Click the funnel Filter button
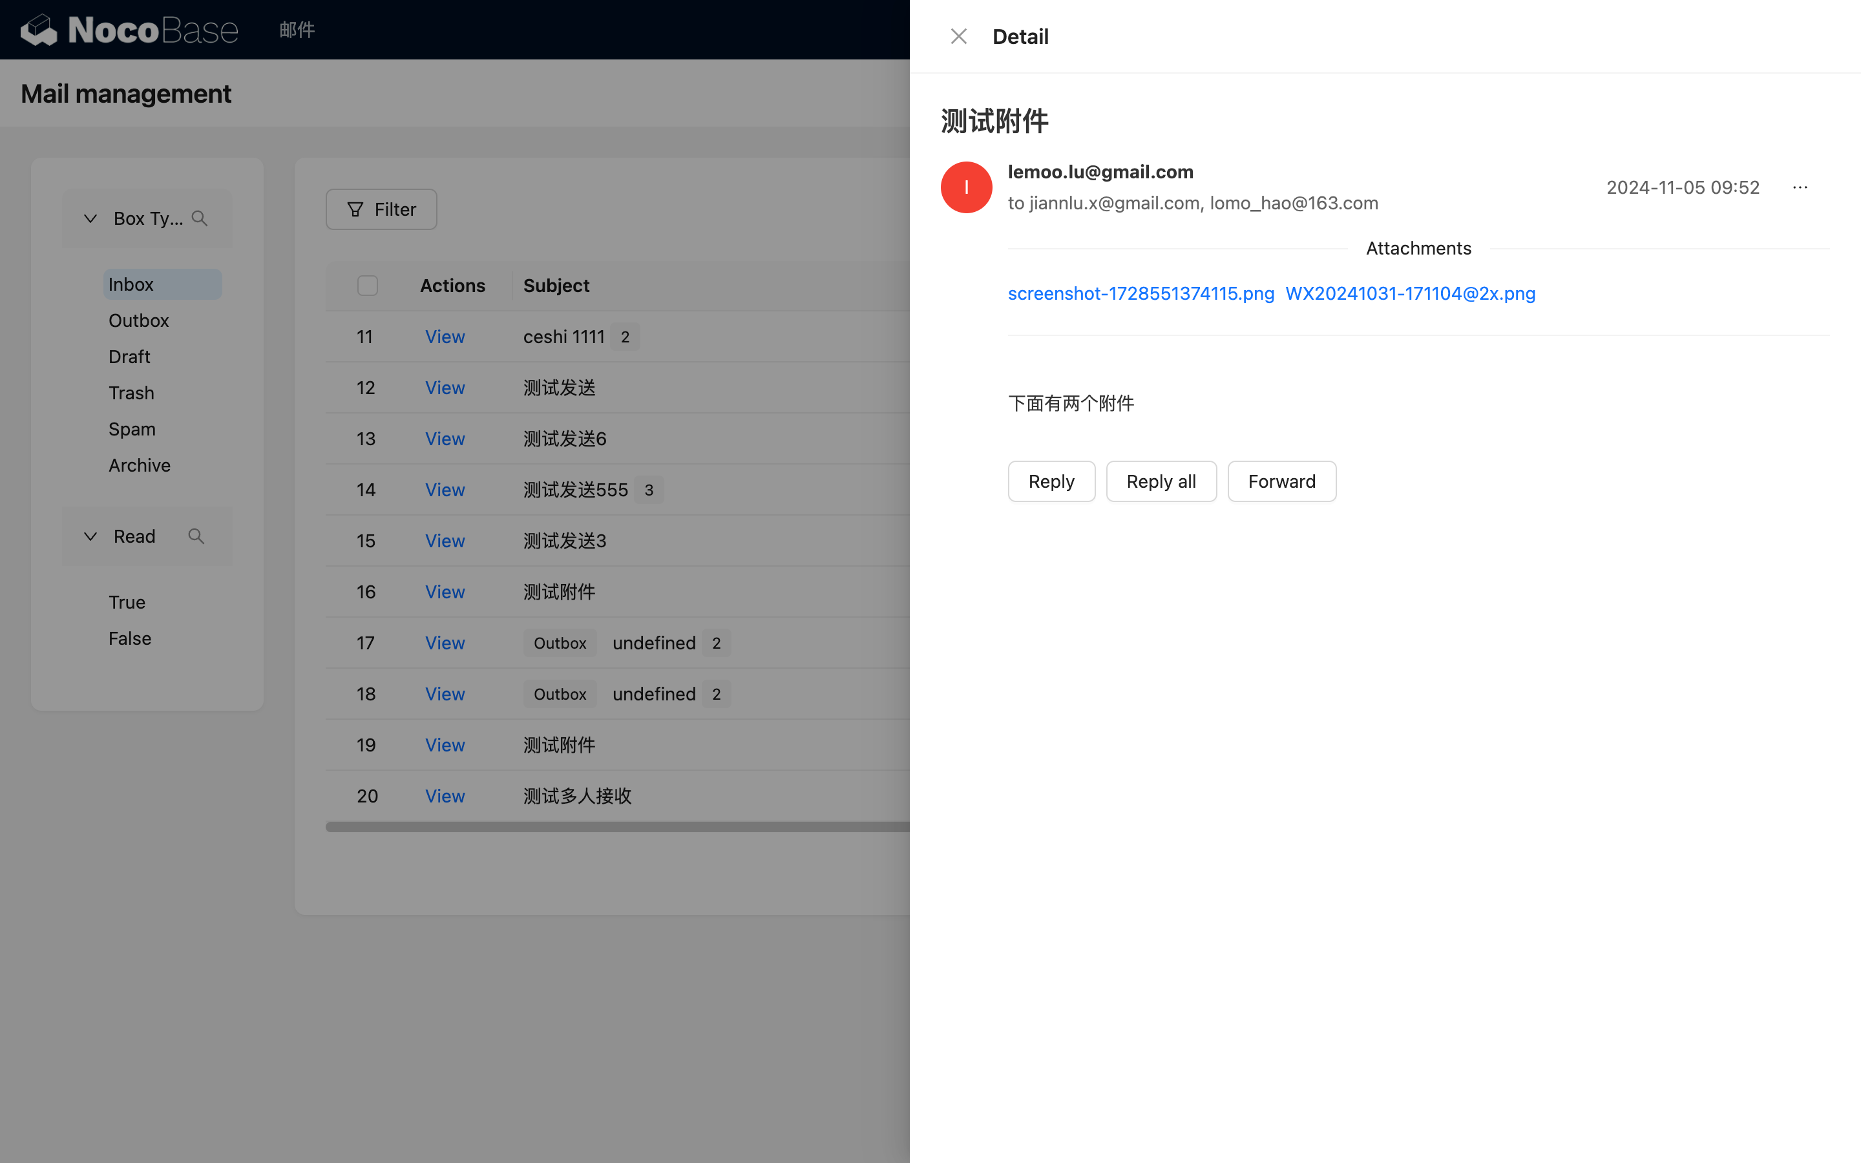 pyautogui.click(x=381, y=209)
